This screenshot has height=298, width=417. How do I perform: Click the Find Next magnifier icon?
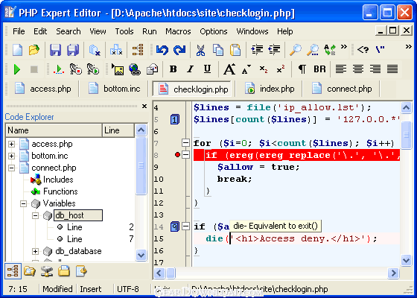(313, 50)
